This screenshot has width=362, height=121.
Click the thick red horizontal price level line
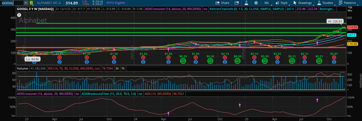(181, 48)
